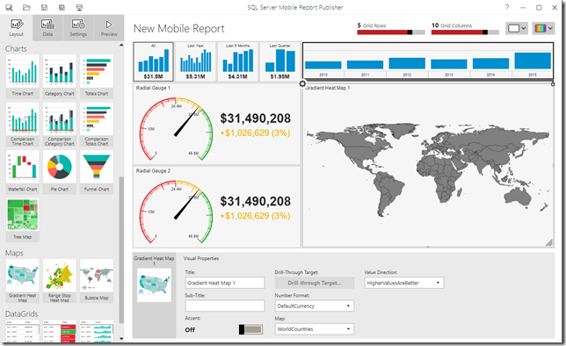This screenshot has width=566, height=346.
Task: Pick the Comparison Time Chart
Action: (22, 125)
